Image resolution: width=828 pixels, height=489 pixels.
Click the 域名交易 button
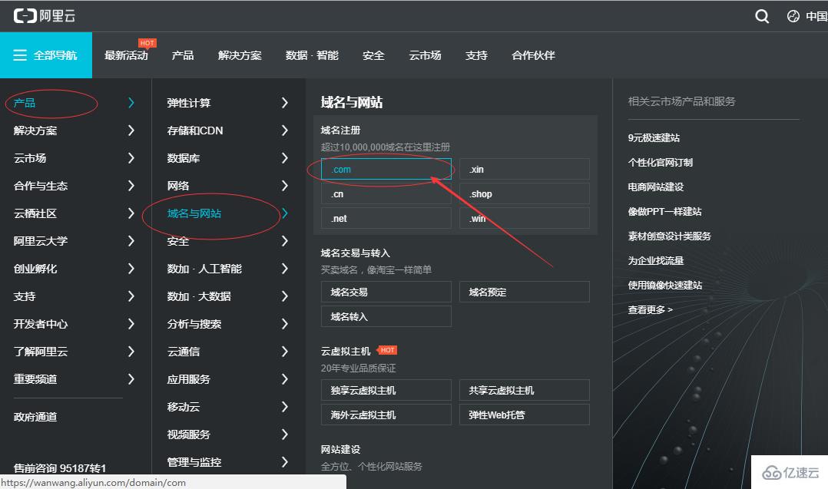tap(386, 292)
